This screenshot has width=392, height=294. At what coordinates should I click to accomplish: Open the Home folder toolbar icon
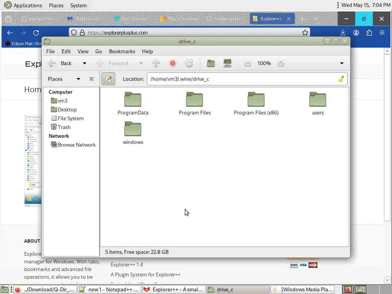211,63
